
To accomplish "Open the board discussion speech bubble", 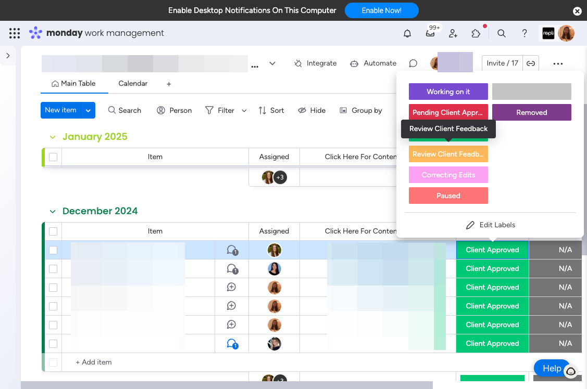I will (413, 63).
